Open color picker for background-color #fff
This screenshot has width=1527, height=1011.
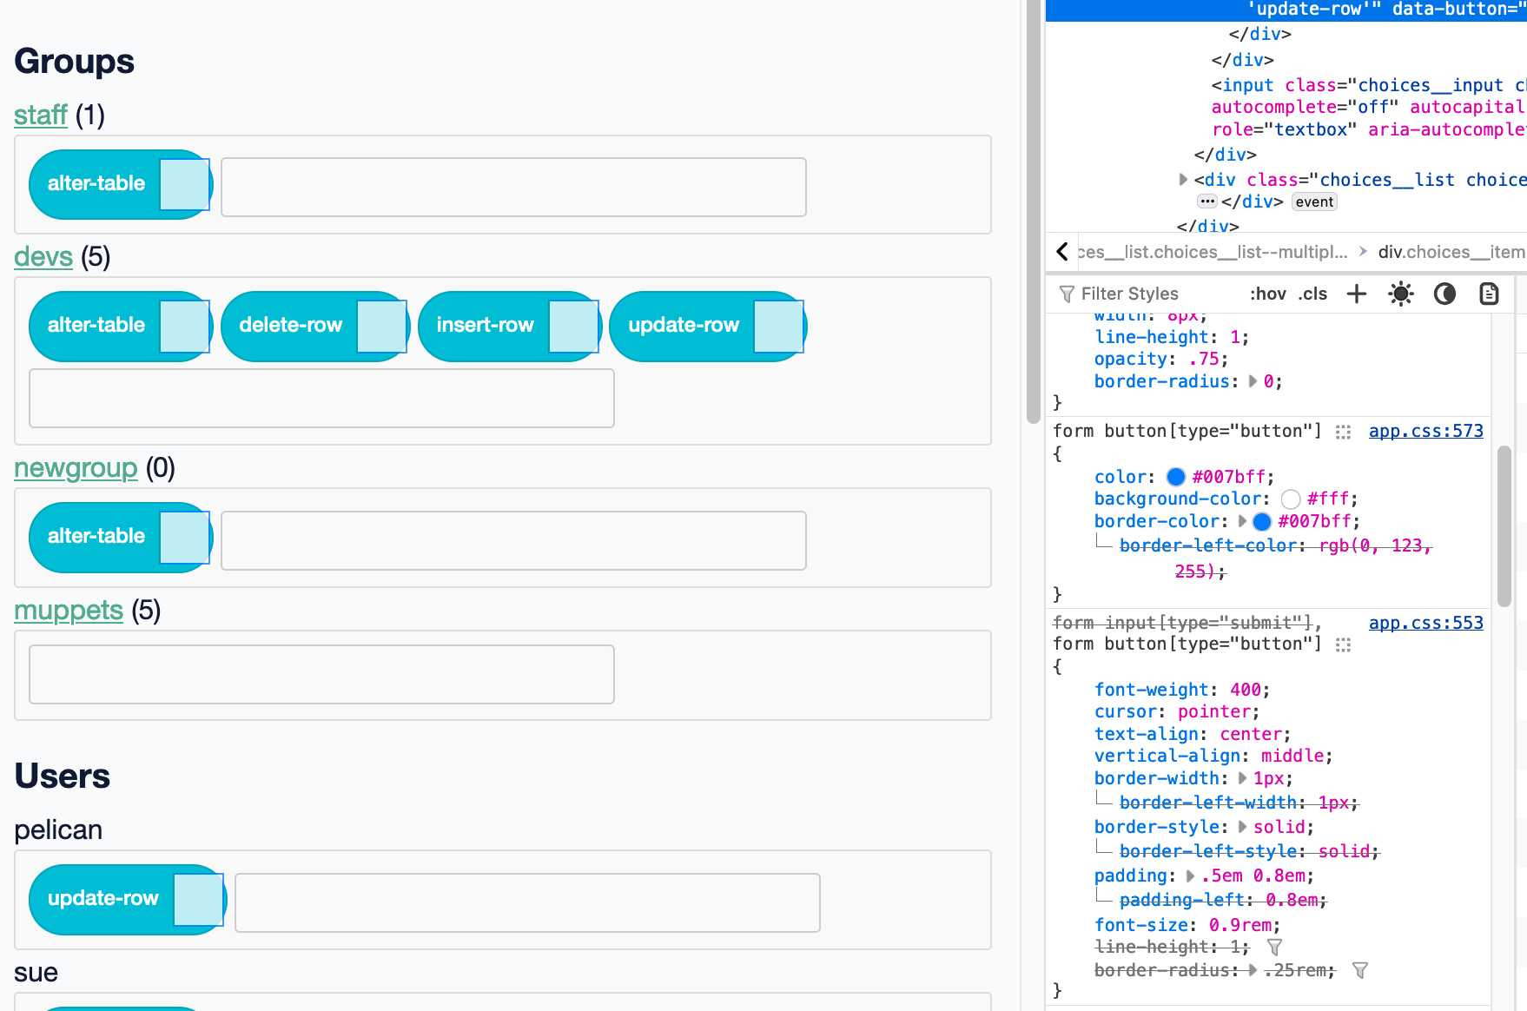1291,499
